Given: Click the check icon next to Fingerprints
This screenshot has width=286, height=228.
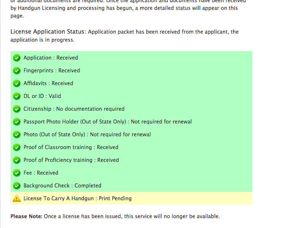Looking at the screenshot, I should pos(16,71).
